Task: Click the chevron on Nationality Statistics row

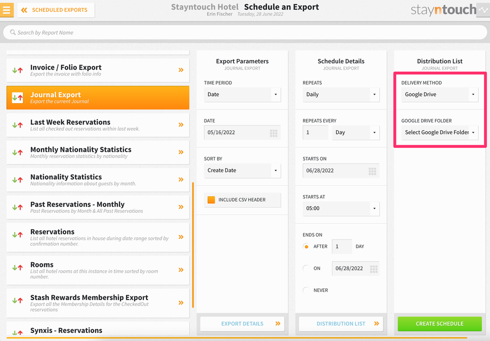Action: [181, 180]
